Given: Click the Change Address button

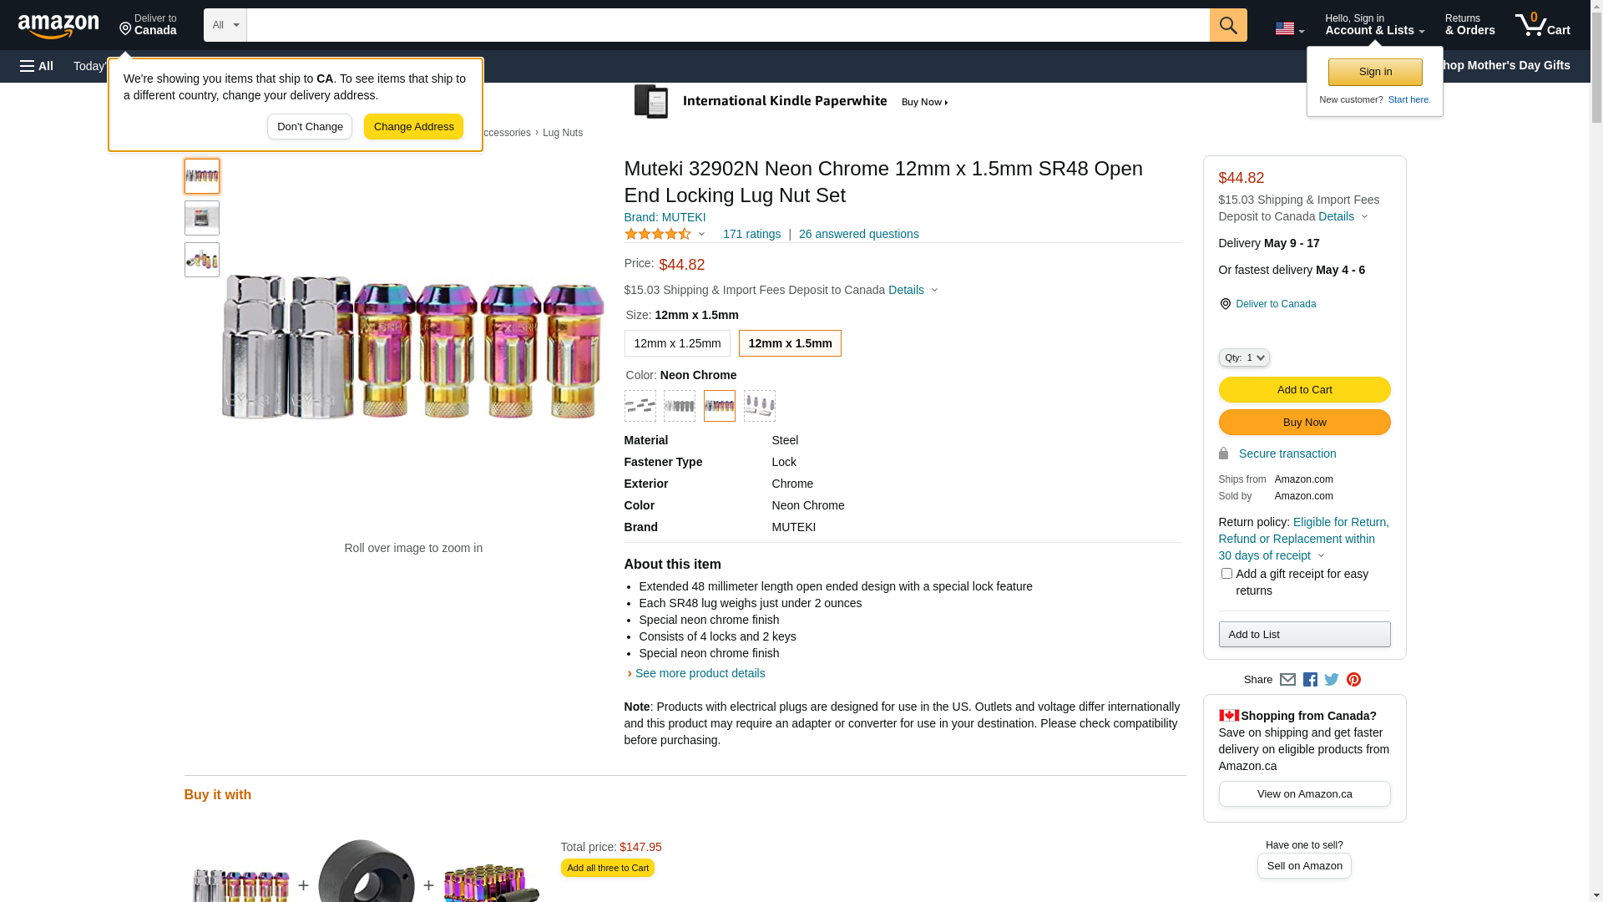Looking at the screenshot, I should pyautogui.click(x=413, y=127).
